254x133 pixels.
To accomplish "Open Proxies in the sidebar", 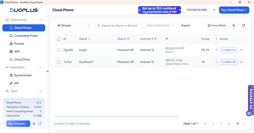I will 19,44.
